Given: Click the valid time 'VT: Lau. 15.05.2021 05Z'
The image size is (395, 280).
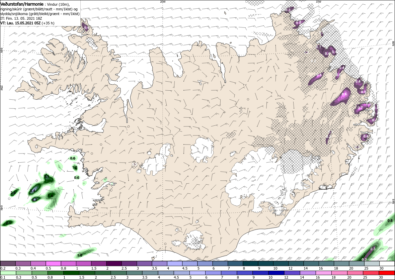Looking at the screenshot, I should [20, 23].
